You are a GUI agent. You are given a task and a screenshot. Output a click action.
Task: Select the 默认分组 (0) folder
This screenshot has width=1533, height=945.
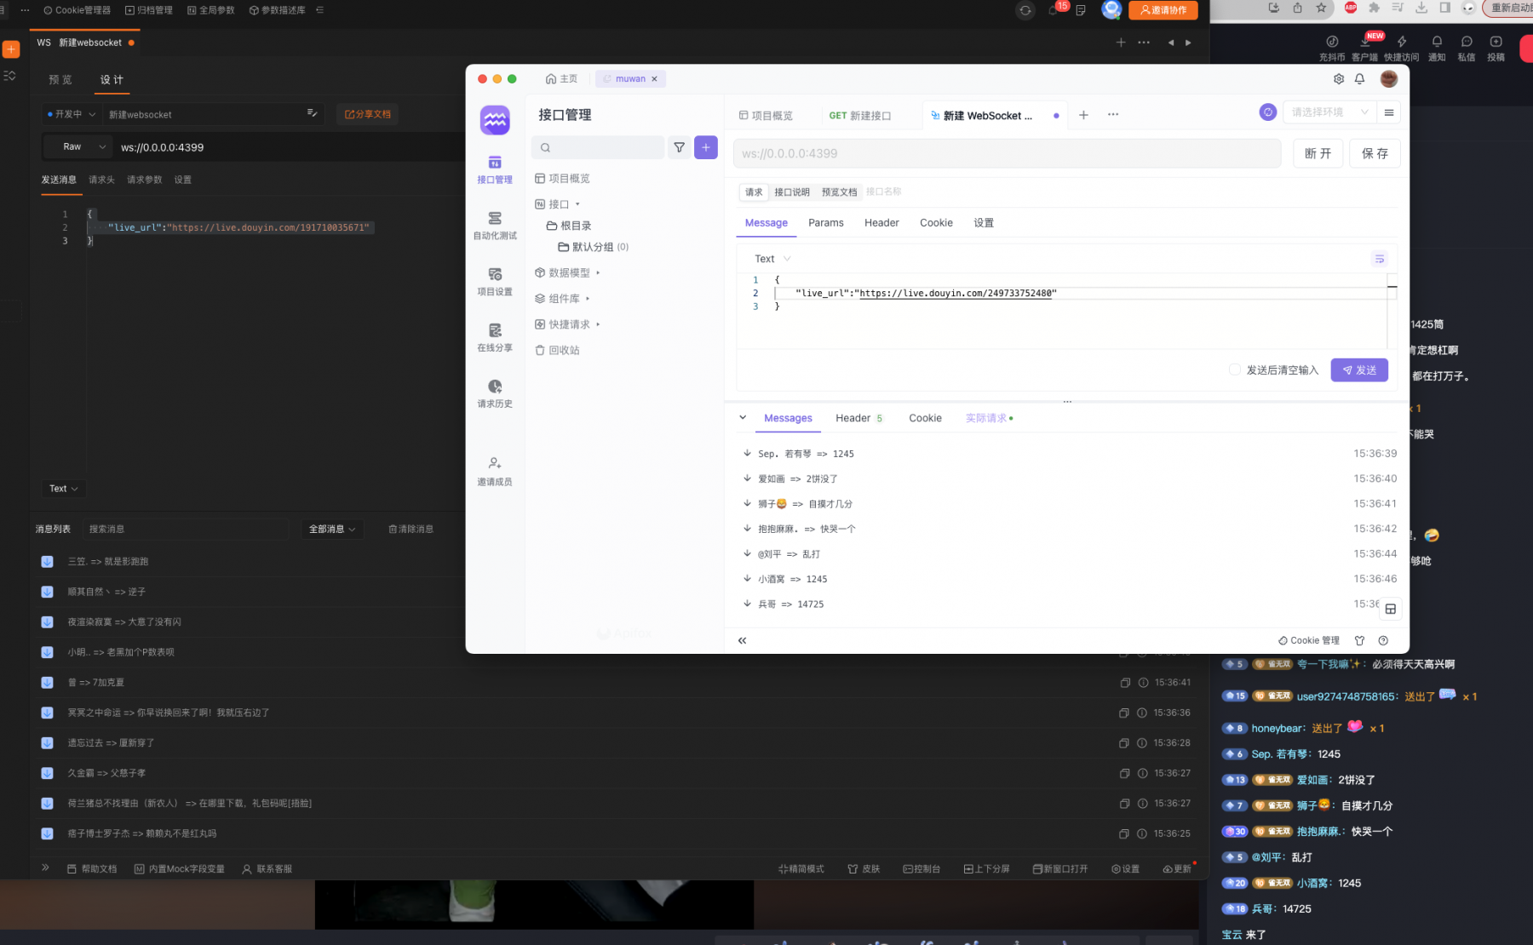tap(593, 247)
